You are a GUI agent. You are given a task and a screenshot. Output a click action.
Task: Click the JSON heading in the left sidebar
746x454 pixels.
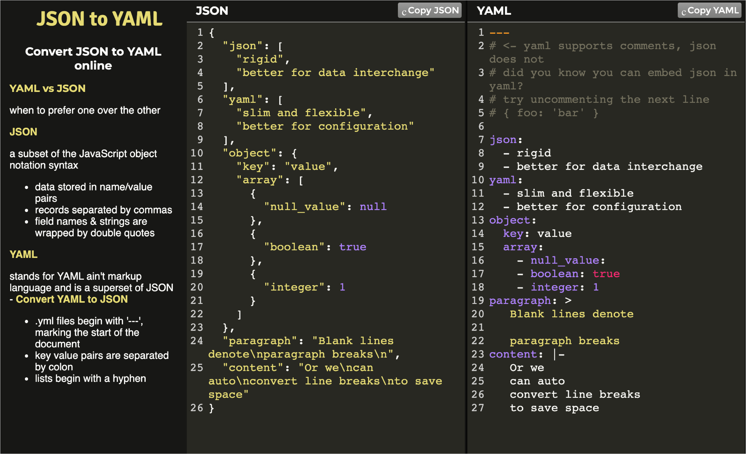(x=23, y=132)
